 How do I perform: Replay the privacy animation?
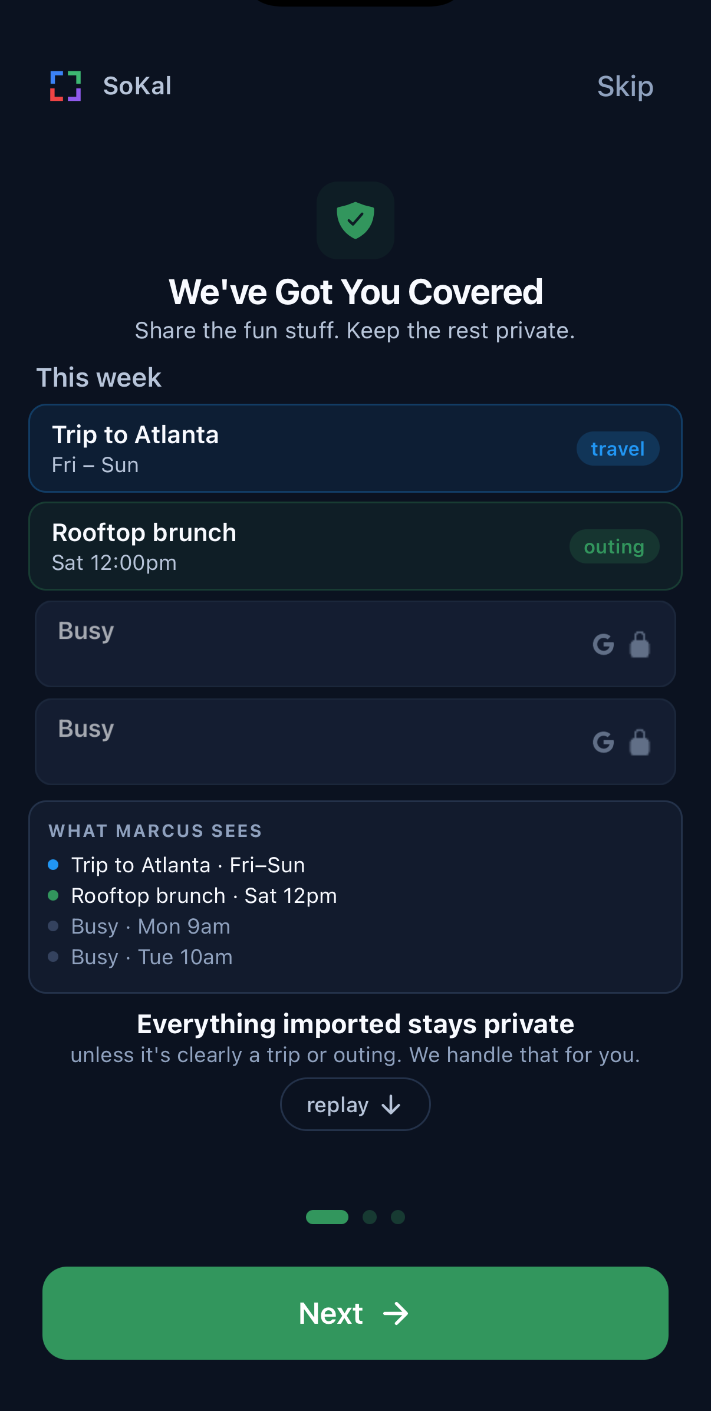coord(355,1105)
